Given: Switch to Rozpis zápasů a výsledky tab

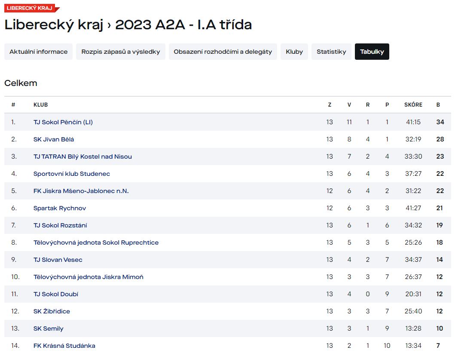Looking at the screenshot, I should [x=121, y=52].
